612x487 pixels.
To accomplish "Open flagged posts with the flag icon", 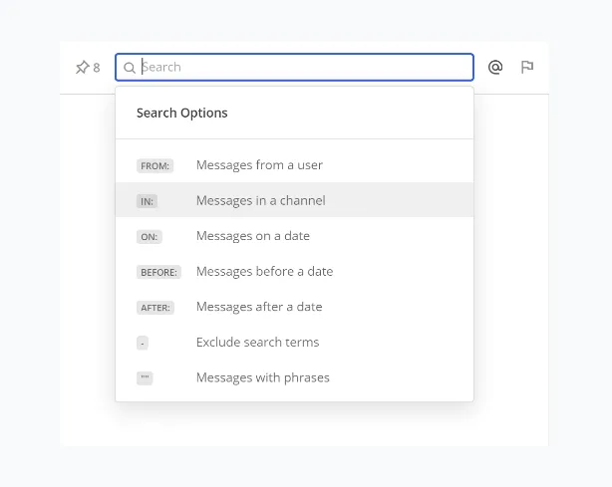I will click(527, 67).
